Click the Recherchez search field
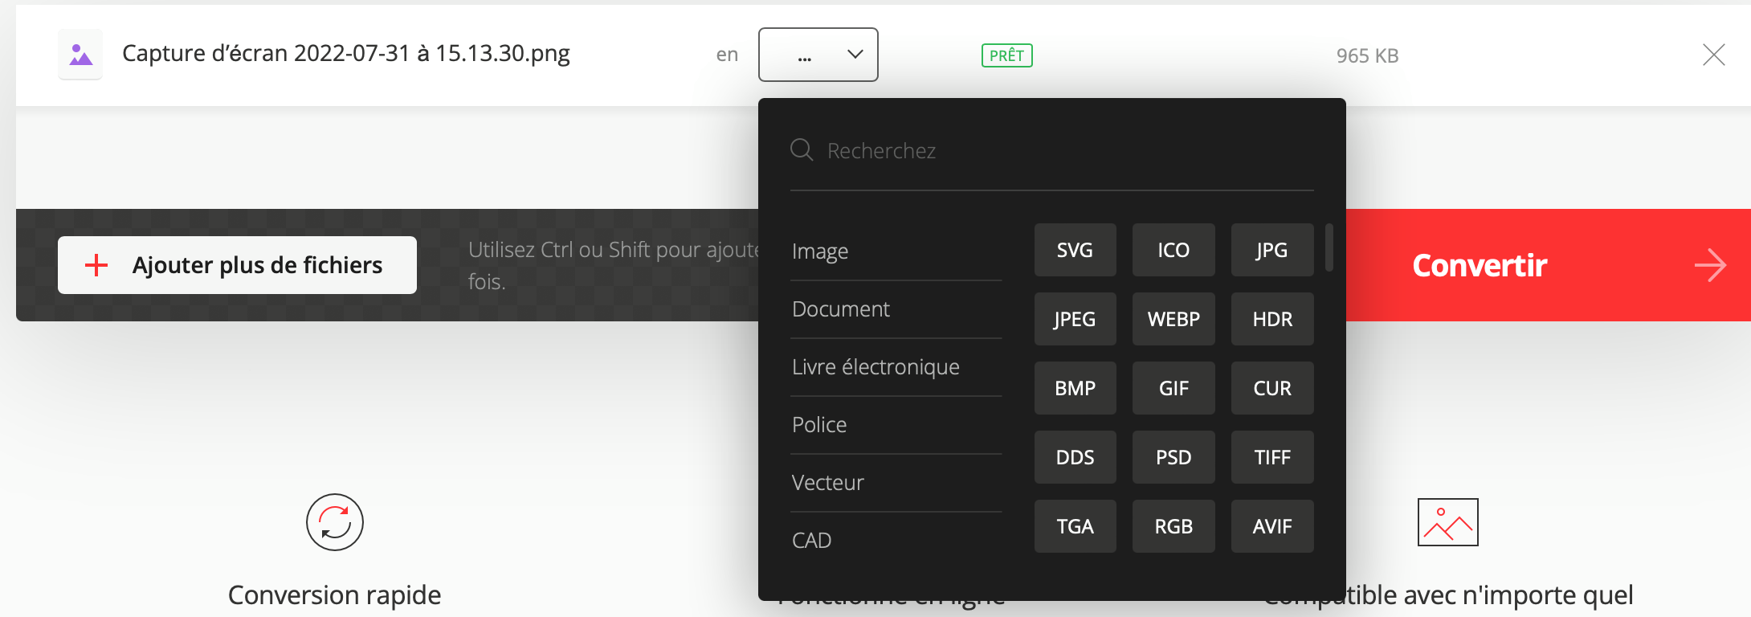The image size is (1751, 617). (x=1052, y=150)
